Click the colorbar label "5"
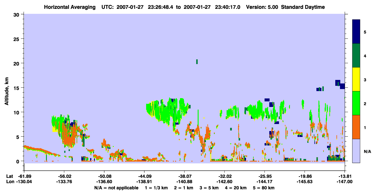This screenshot has height=196, width=383. pyautogui.click(x=365, y=32)
